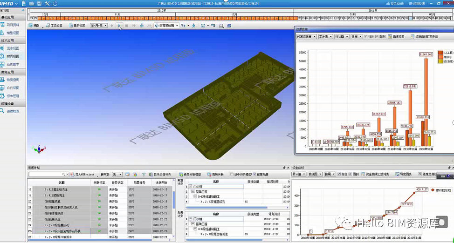Image resolution: width=454 pixels, height=243 pixels.
Task: Toggle 标注 checkbox in 资源曲线 window
Action: (x=366, y=37)
